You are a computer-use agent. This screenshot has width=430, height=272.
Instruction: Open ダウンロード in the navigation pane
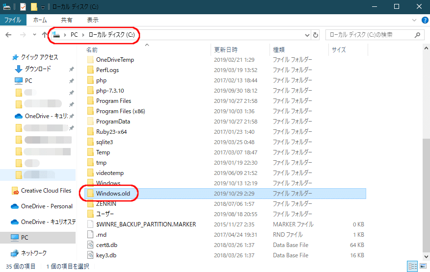tap(38, 69)
